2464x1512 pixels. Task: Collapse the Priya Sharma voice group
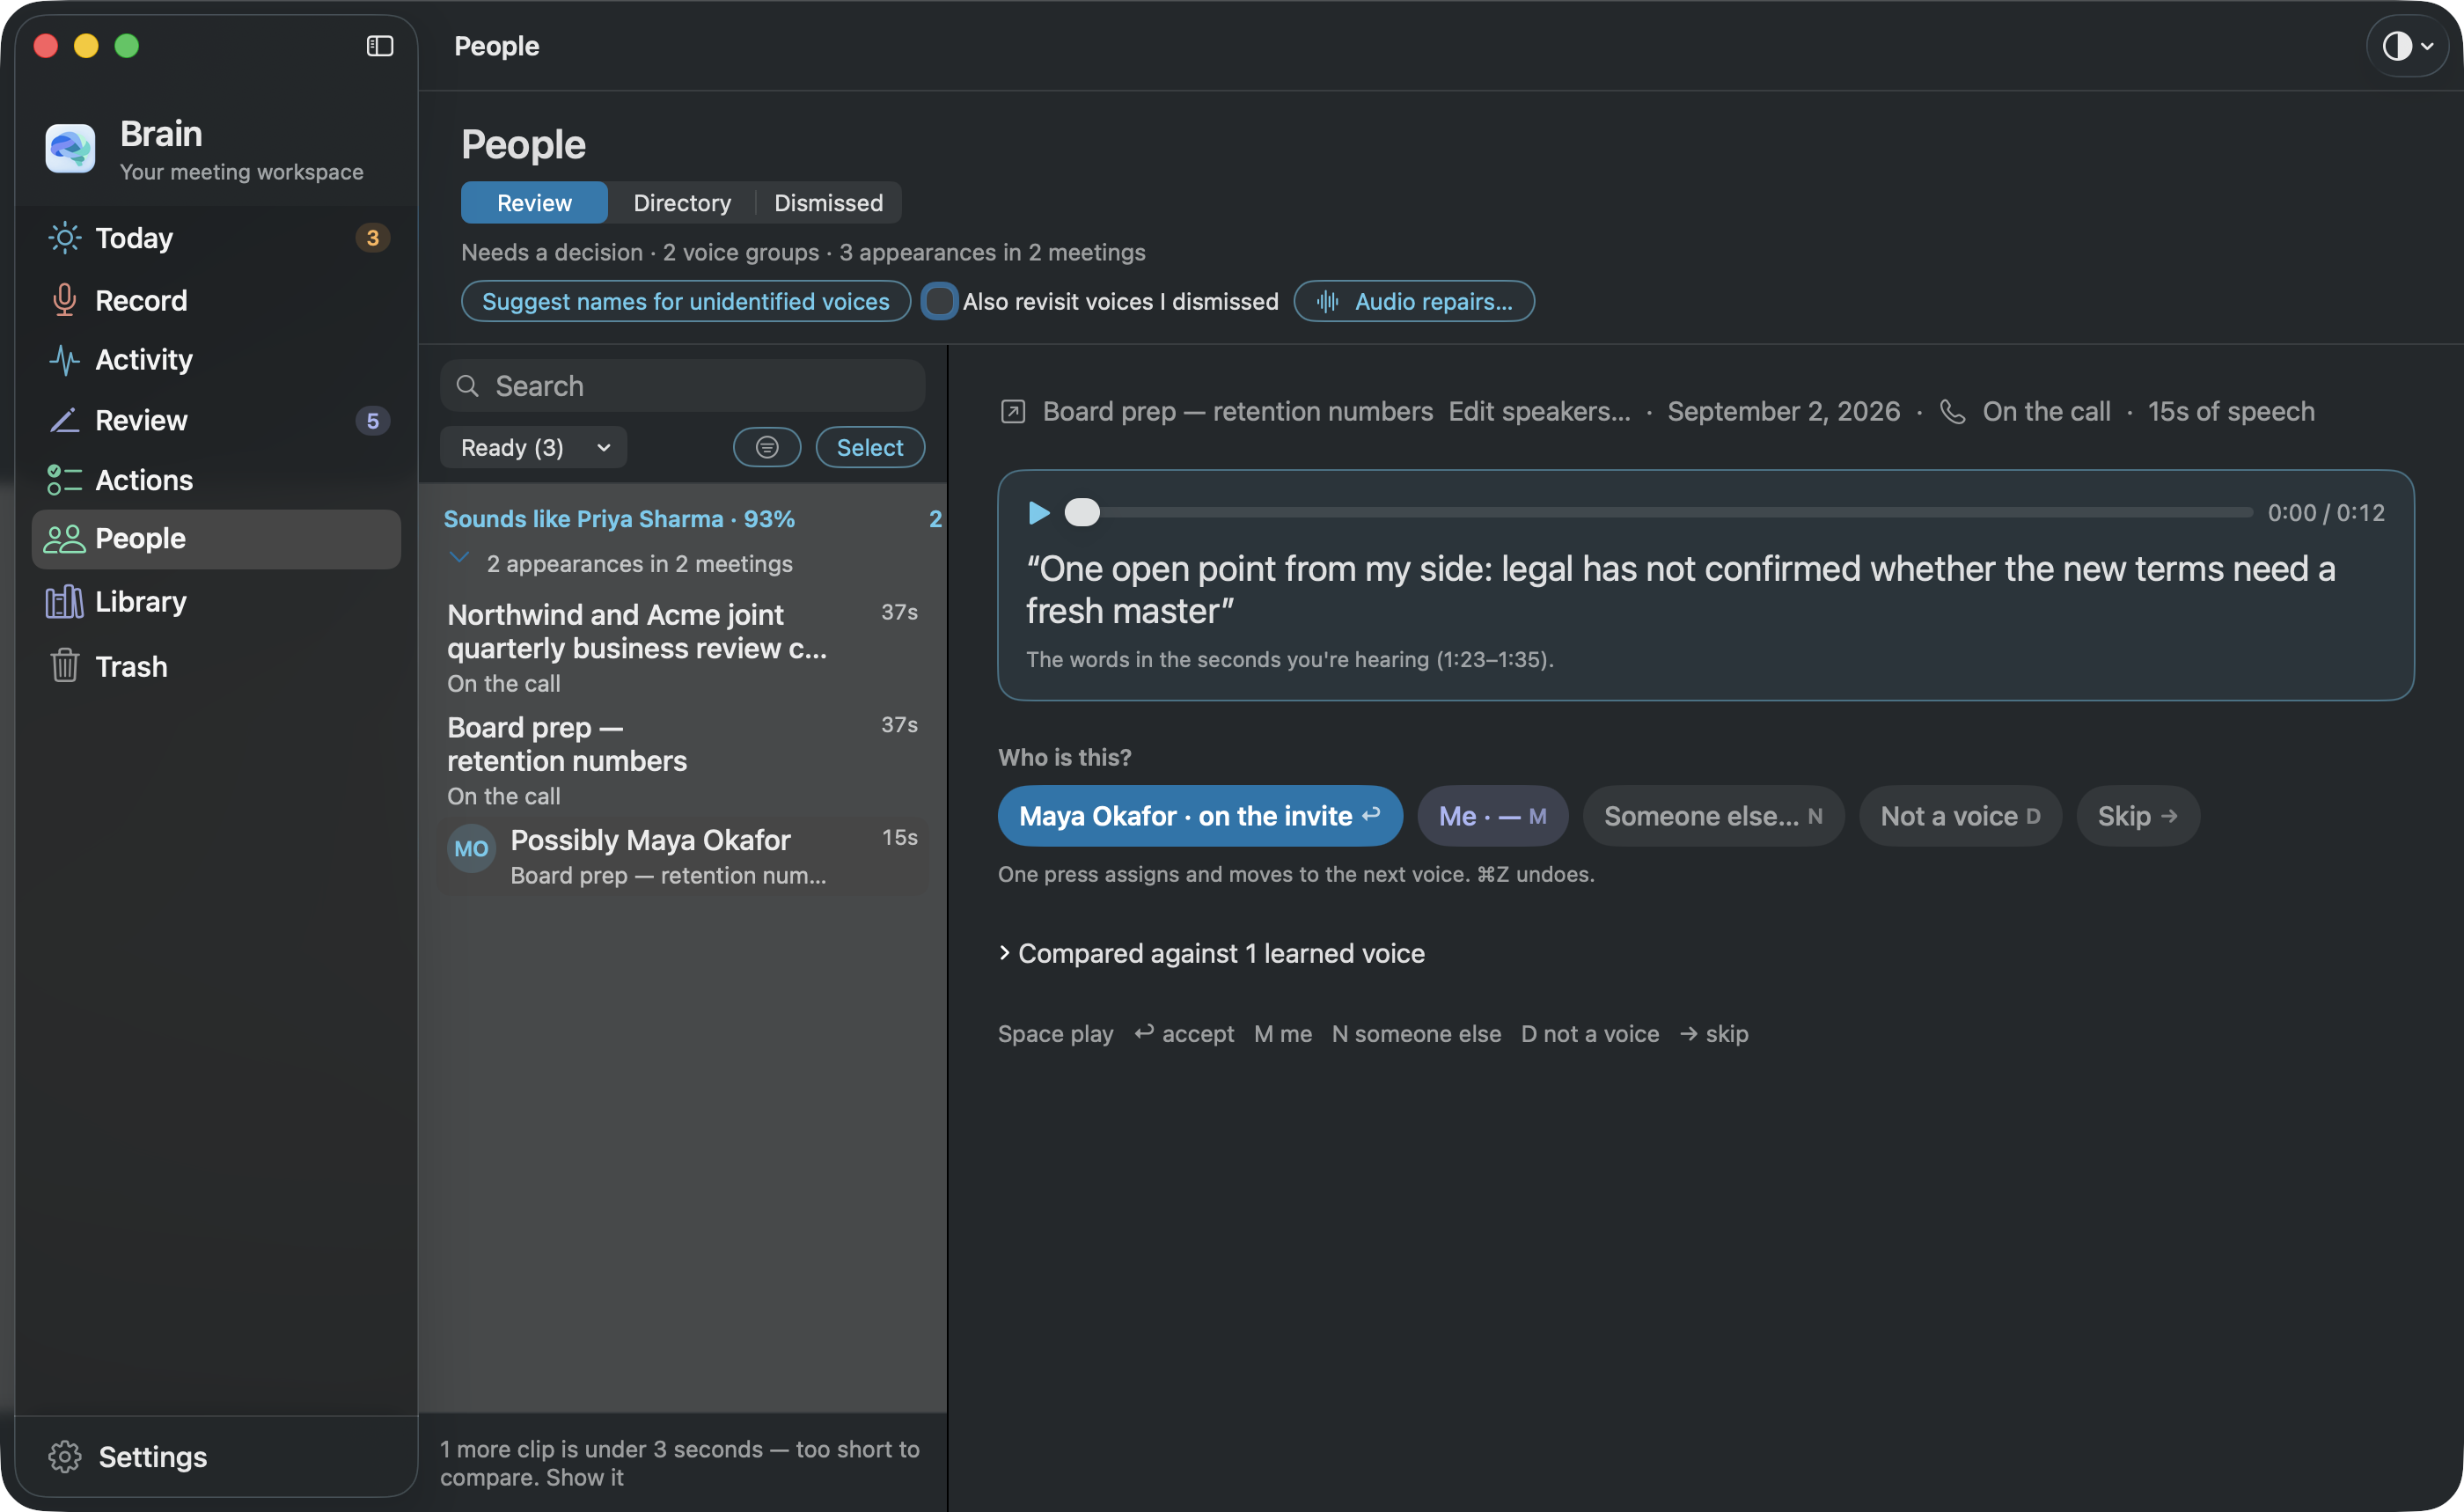pos(459,558)
